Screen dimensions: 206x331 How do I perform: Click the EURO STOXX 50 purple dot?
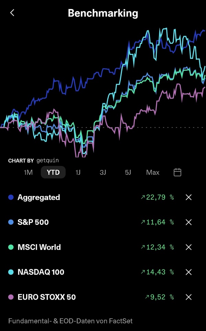point(11,297)
